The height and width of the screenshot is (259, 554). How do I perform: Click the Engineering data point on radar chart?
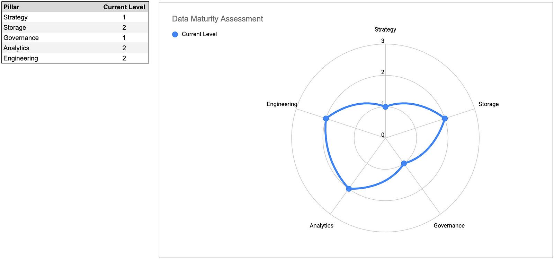(326, 119)
